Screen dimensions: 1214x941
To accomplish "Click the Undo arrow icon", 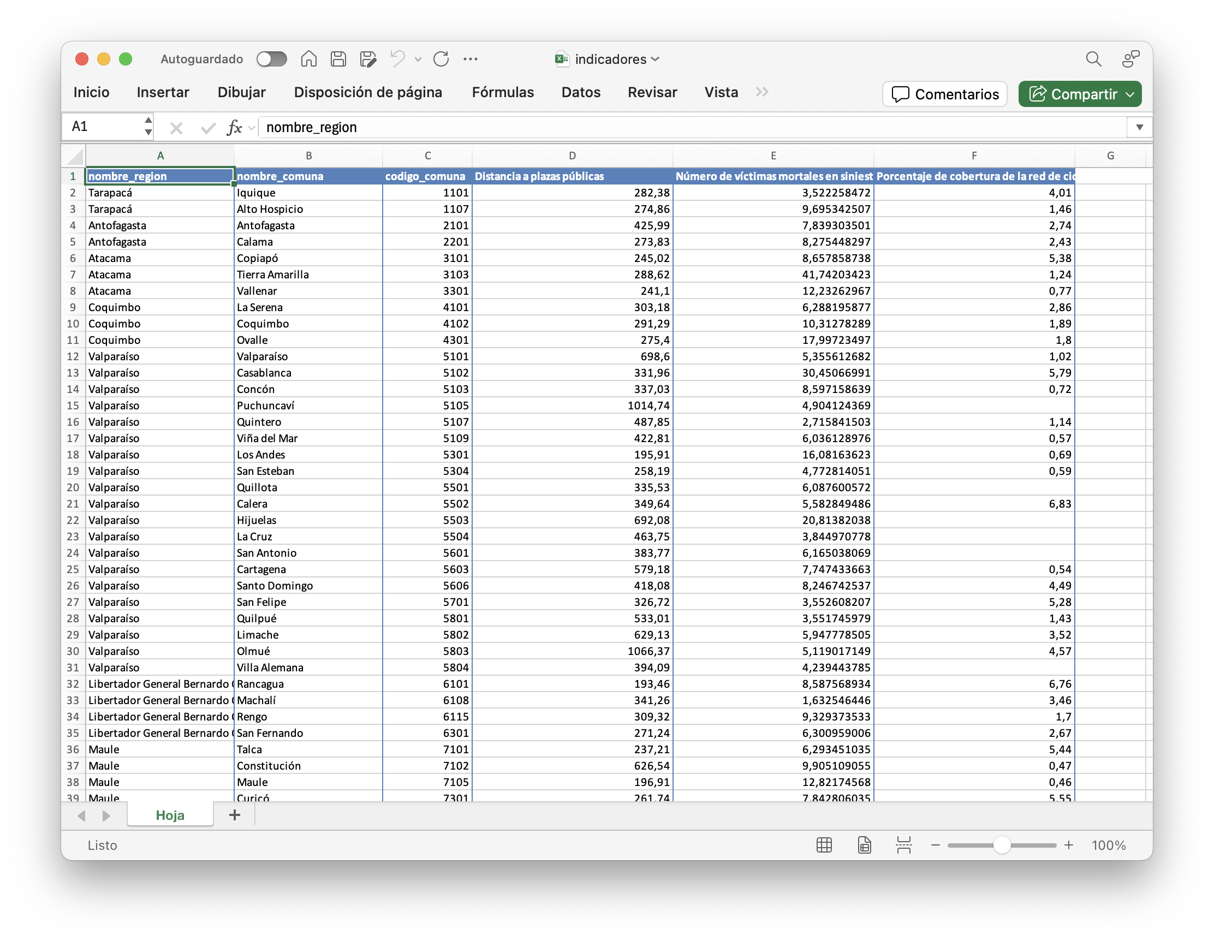I will [397, 59].
